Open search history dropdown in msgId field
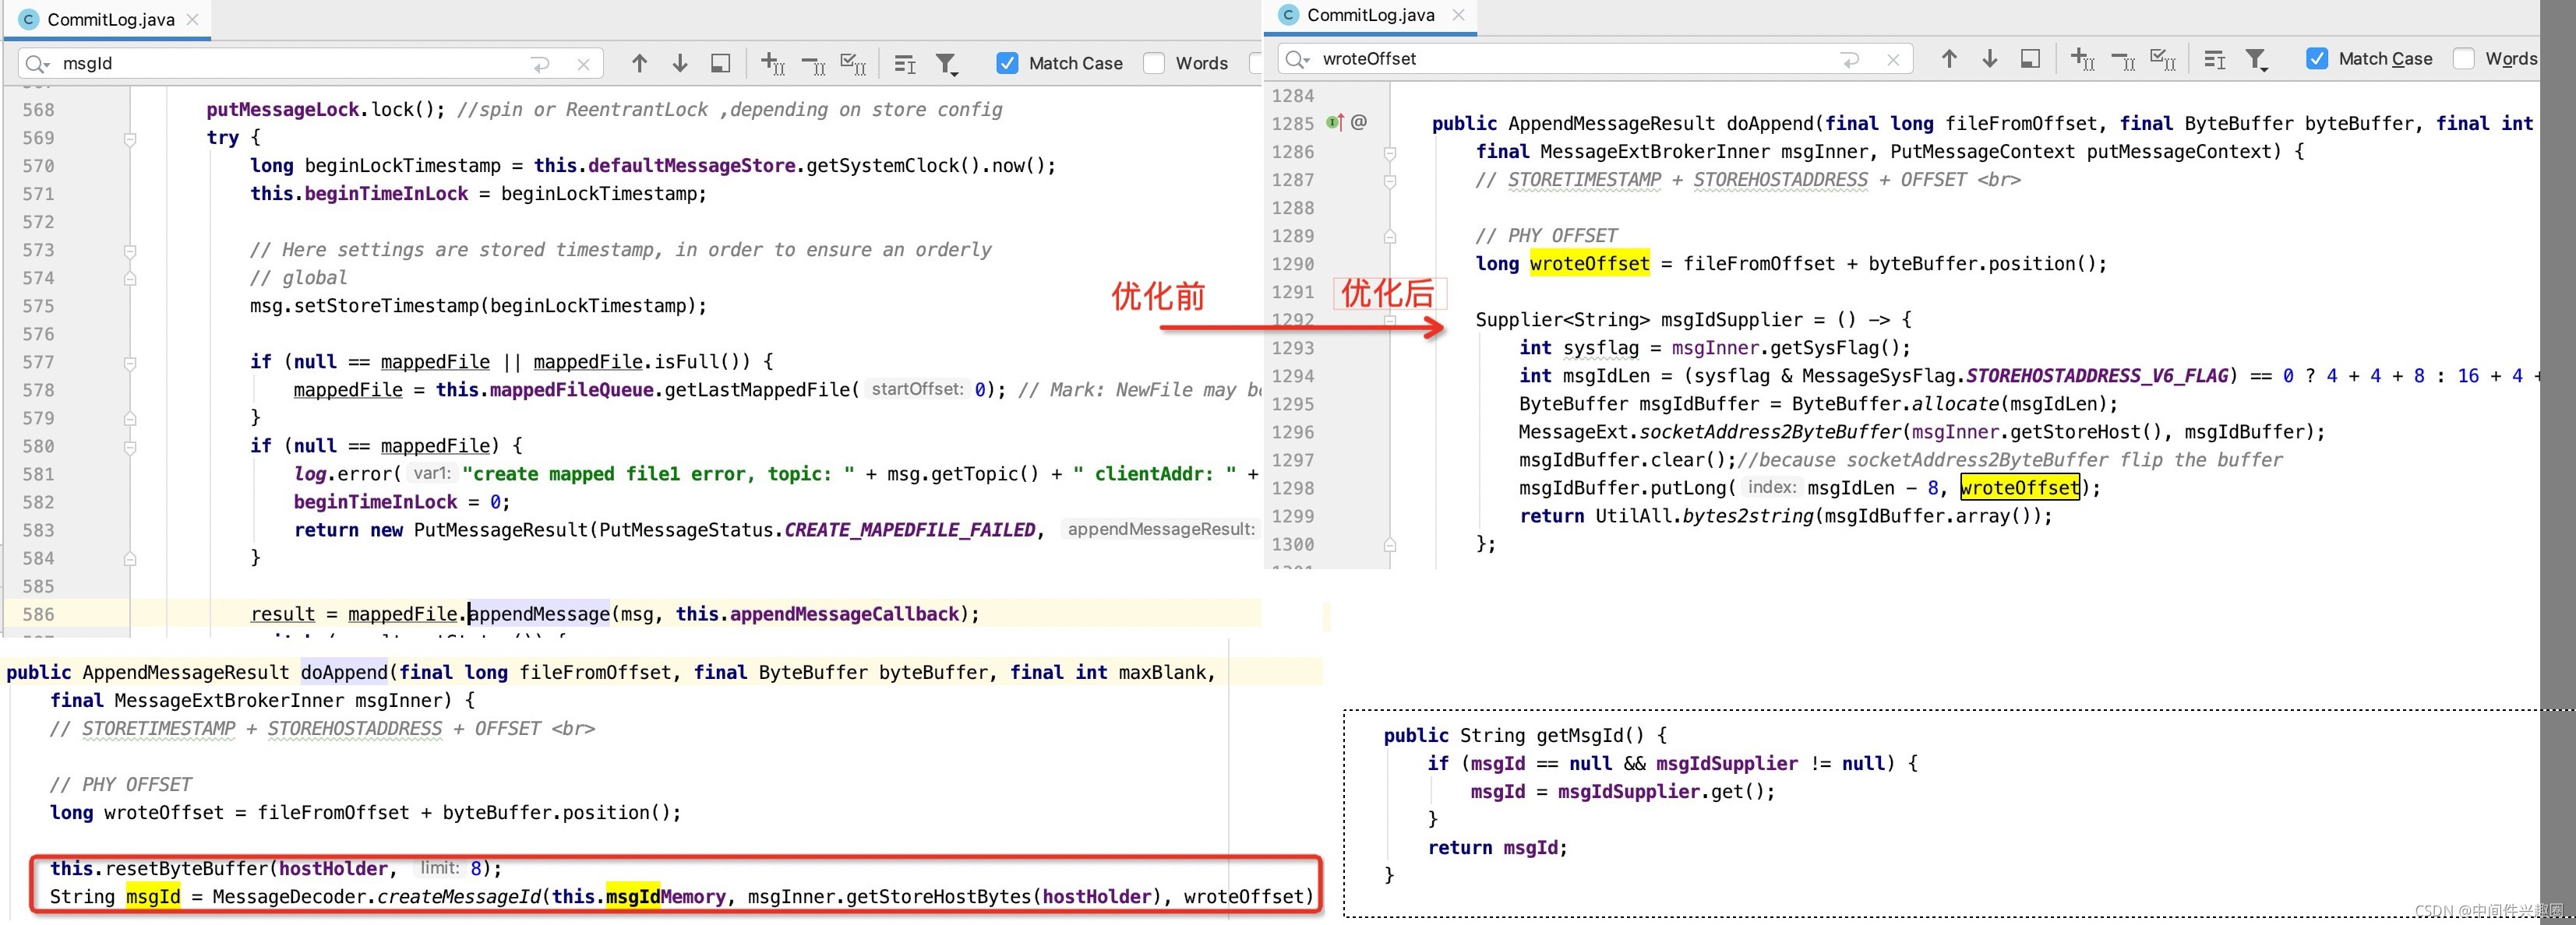The height and width of the screenshot is (925, 2576). [x=37, y=64]
